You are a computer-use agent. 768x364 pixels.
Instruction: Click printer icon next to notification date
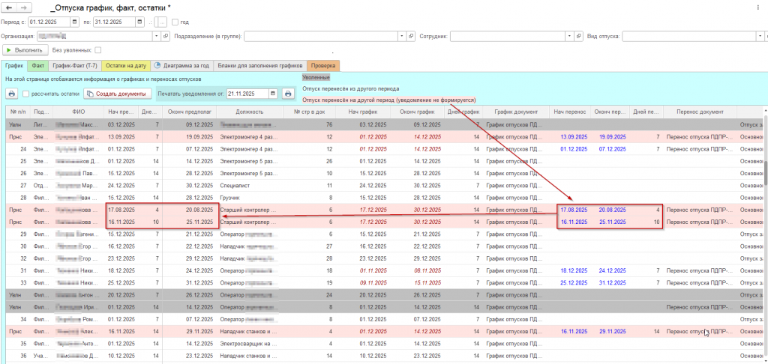(287, 94)
